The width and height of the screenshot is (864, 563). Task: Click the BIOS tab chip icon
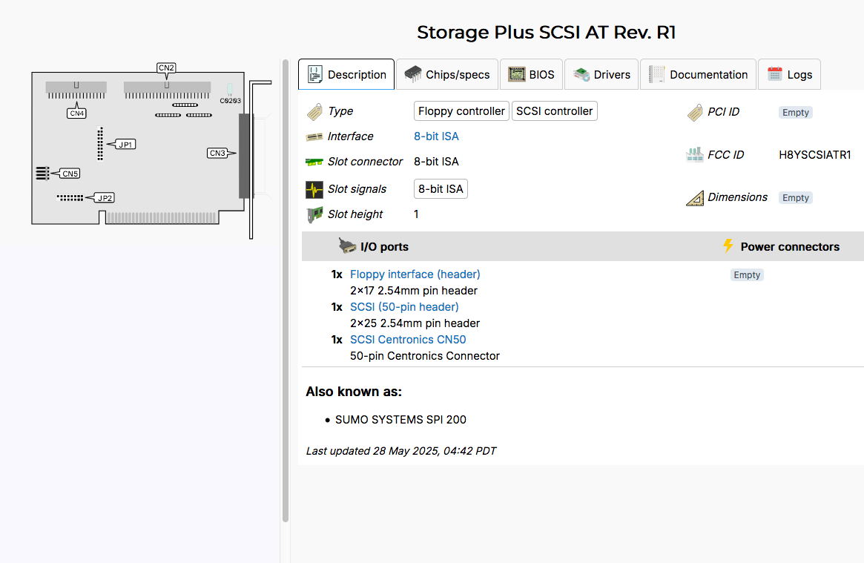516,74
